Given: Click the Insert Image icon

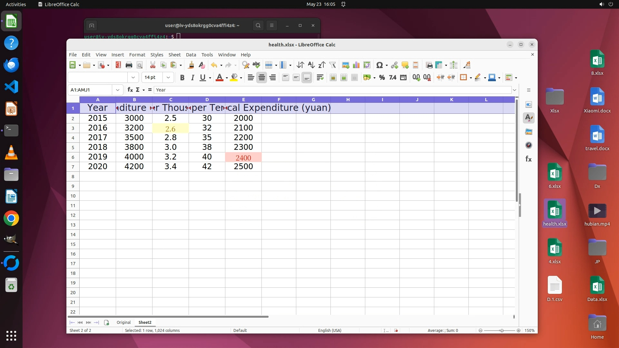Looking at the screenshot, I should pos(346,65).
